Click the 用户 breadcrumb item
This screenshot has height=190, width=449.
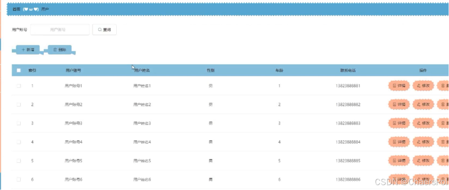[45, 9]
